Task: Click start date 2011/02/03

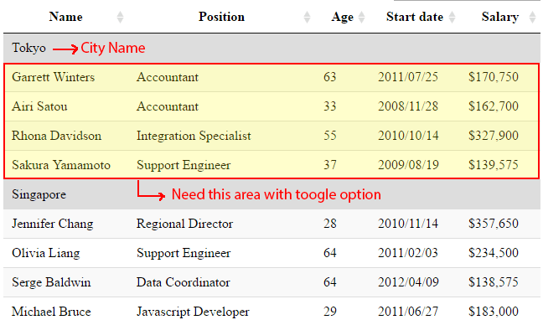Action: (408, 253)
